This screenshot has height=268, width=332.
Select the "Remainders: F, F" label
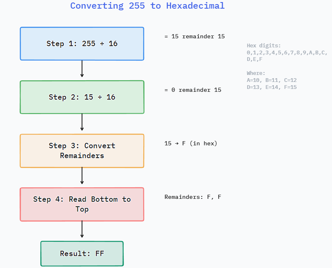pyautogui.click(x=193, y=197)
